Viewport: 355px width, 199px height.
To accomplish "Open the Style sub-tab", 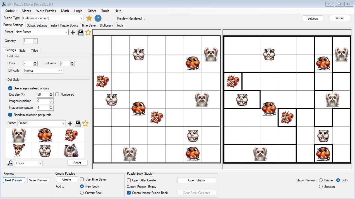I will coord(22,51).
